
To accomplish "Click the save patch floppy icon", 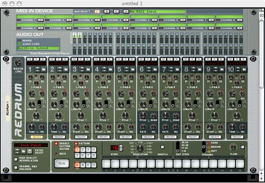I will [x=30, y=151].
